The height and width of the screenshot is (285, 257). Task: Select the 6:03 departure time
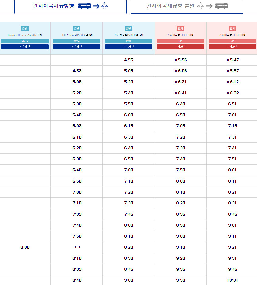[x=77, y=126]
